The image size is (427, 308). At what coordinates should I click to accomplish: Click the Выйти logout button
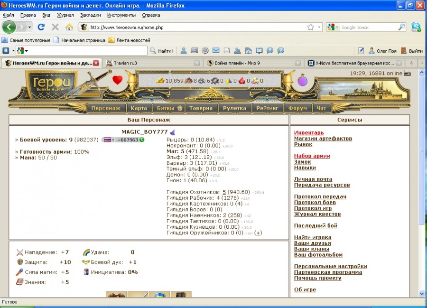[x=412, y=51]
